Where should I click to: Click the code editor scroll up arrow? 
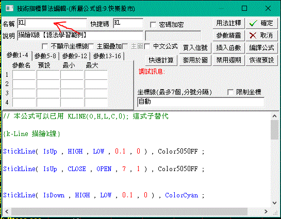tap(274, 116)
